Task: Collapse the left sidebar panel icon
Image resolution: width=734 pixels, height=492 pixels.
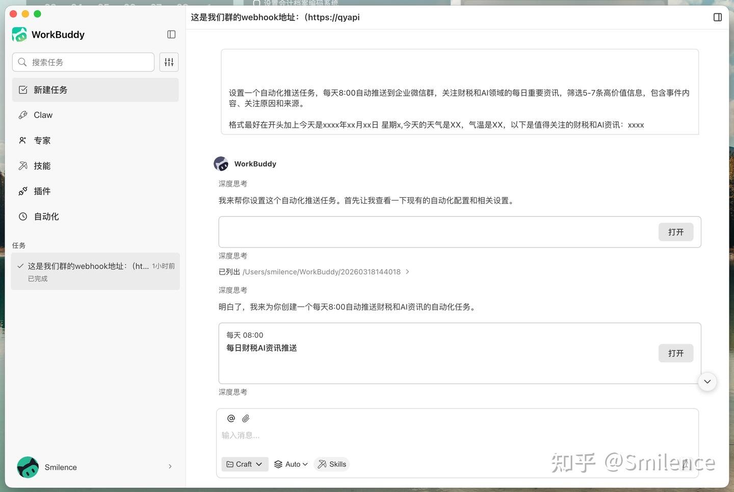Action: (171, 35)
